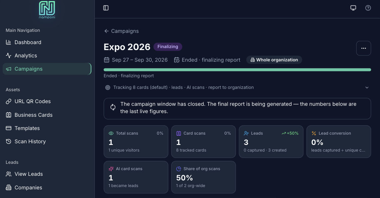The height and width of the screenshot is (198, 380).
Task: Click the percent icon on Lead conversion card
Action: click(x=314, y=133)
